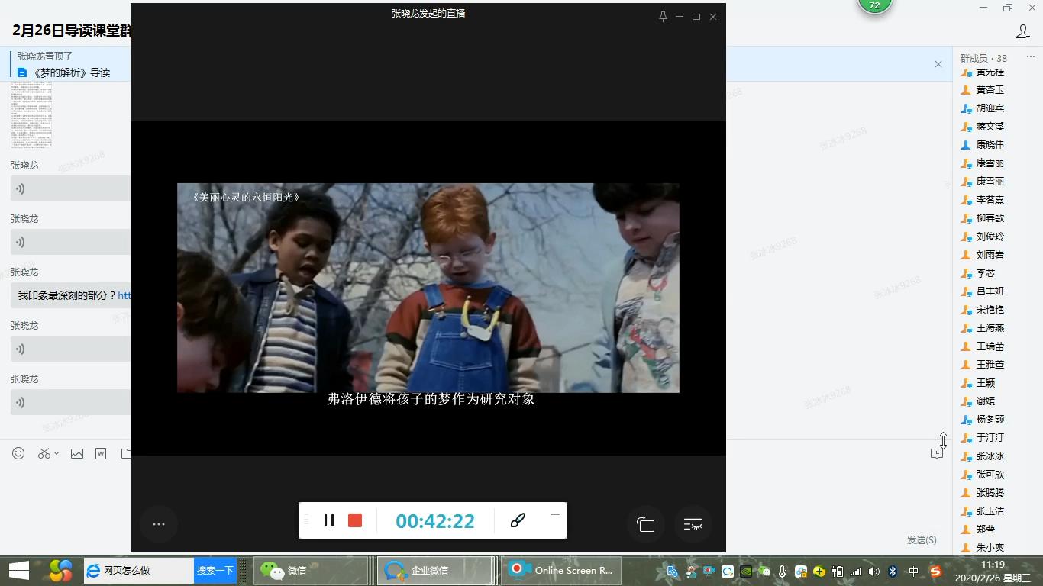Open the pinned 《梦的解析》导读 document
1043x586 pixels.
pyautogui.click(x=72, y=72)
